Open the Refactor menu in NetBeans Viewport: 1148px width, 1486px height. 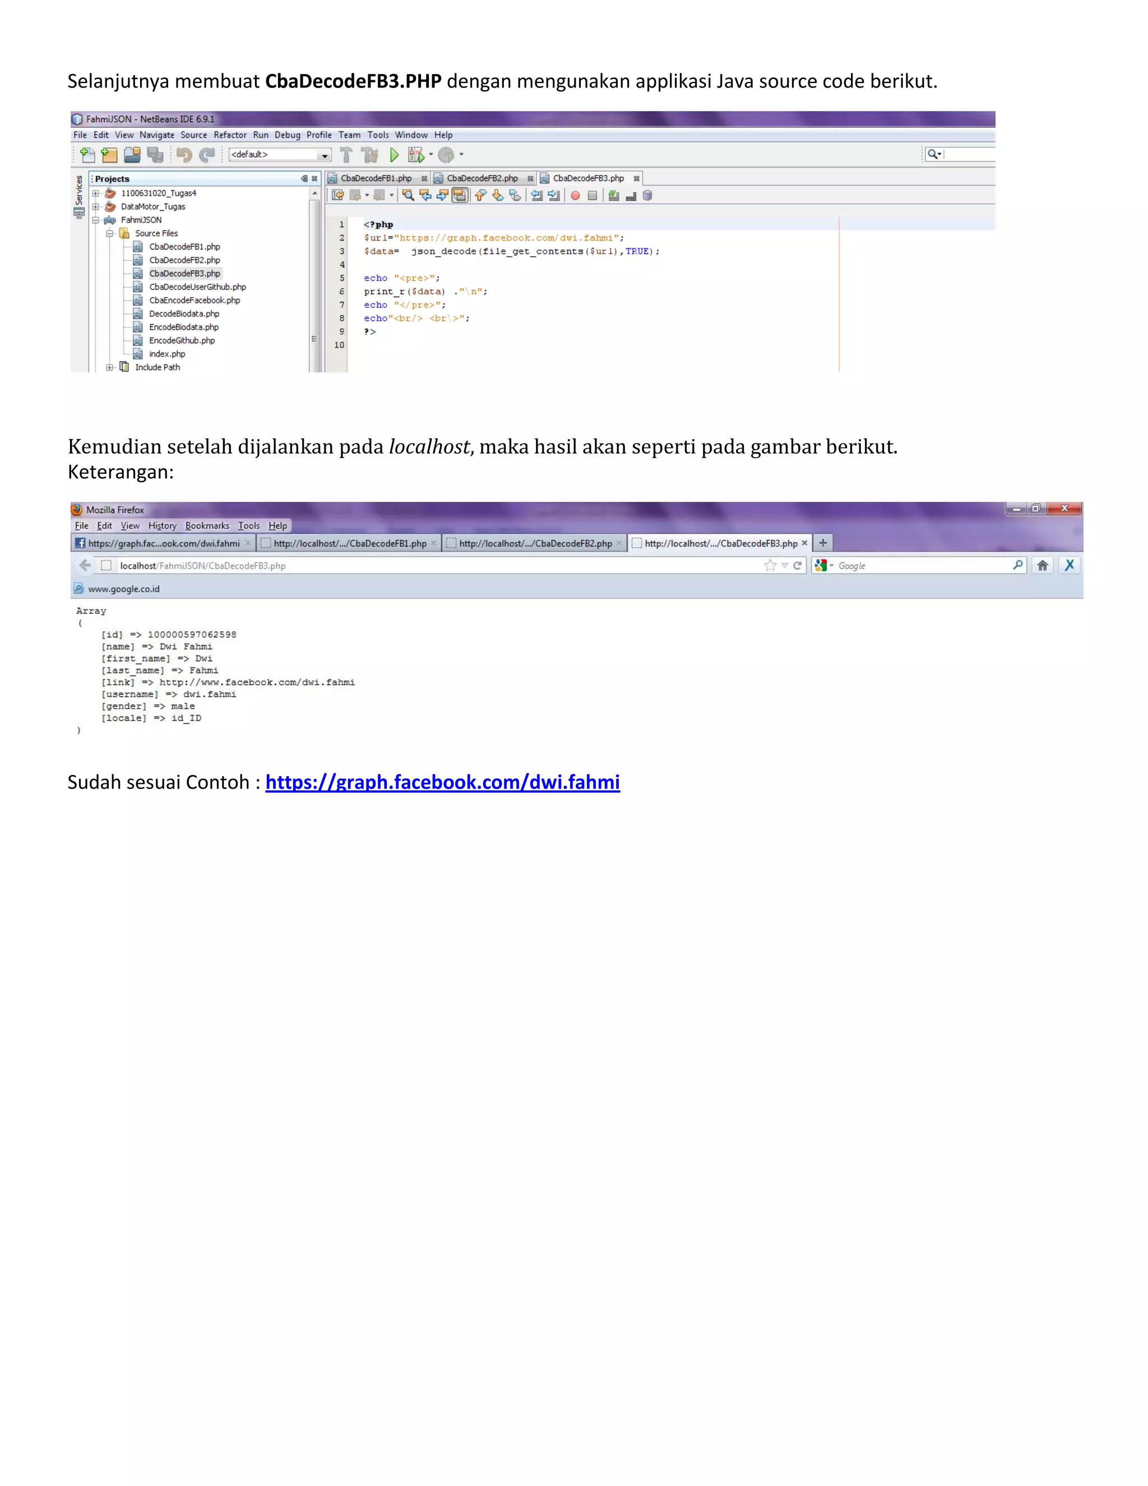pos(230,135)
